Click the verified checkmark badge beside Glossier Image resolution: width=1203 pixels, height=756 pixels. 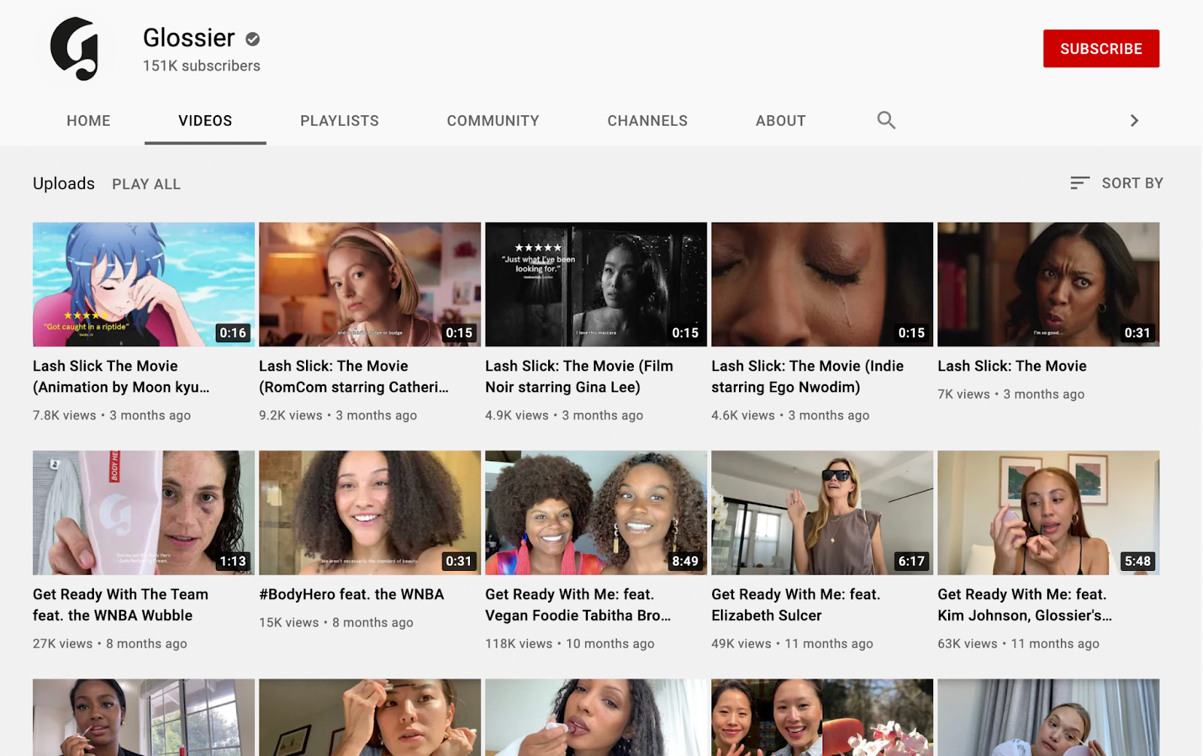tap(253, 39)
